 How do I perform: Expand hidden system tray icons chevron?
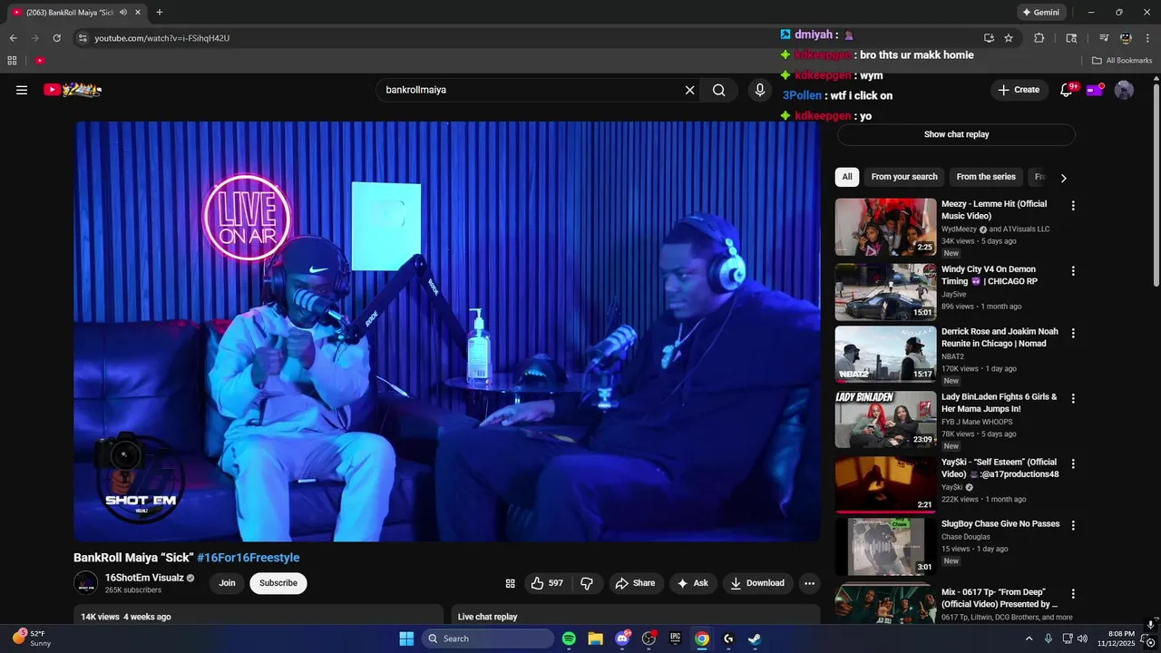tap(1029, 638)
